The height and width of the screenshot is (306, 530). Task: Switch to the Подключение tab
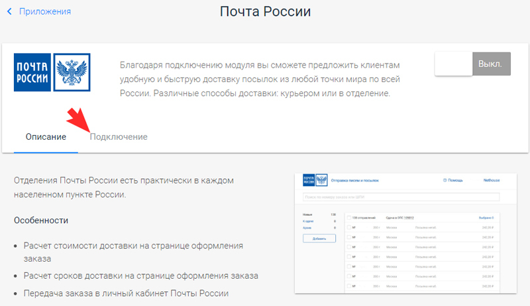pos(119,137)
